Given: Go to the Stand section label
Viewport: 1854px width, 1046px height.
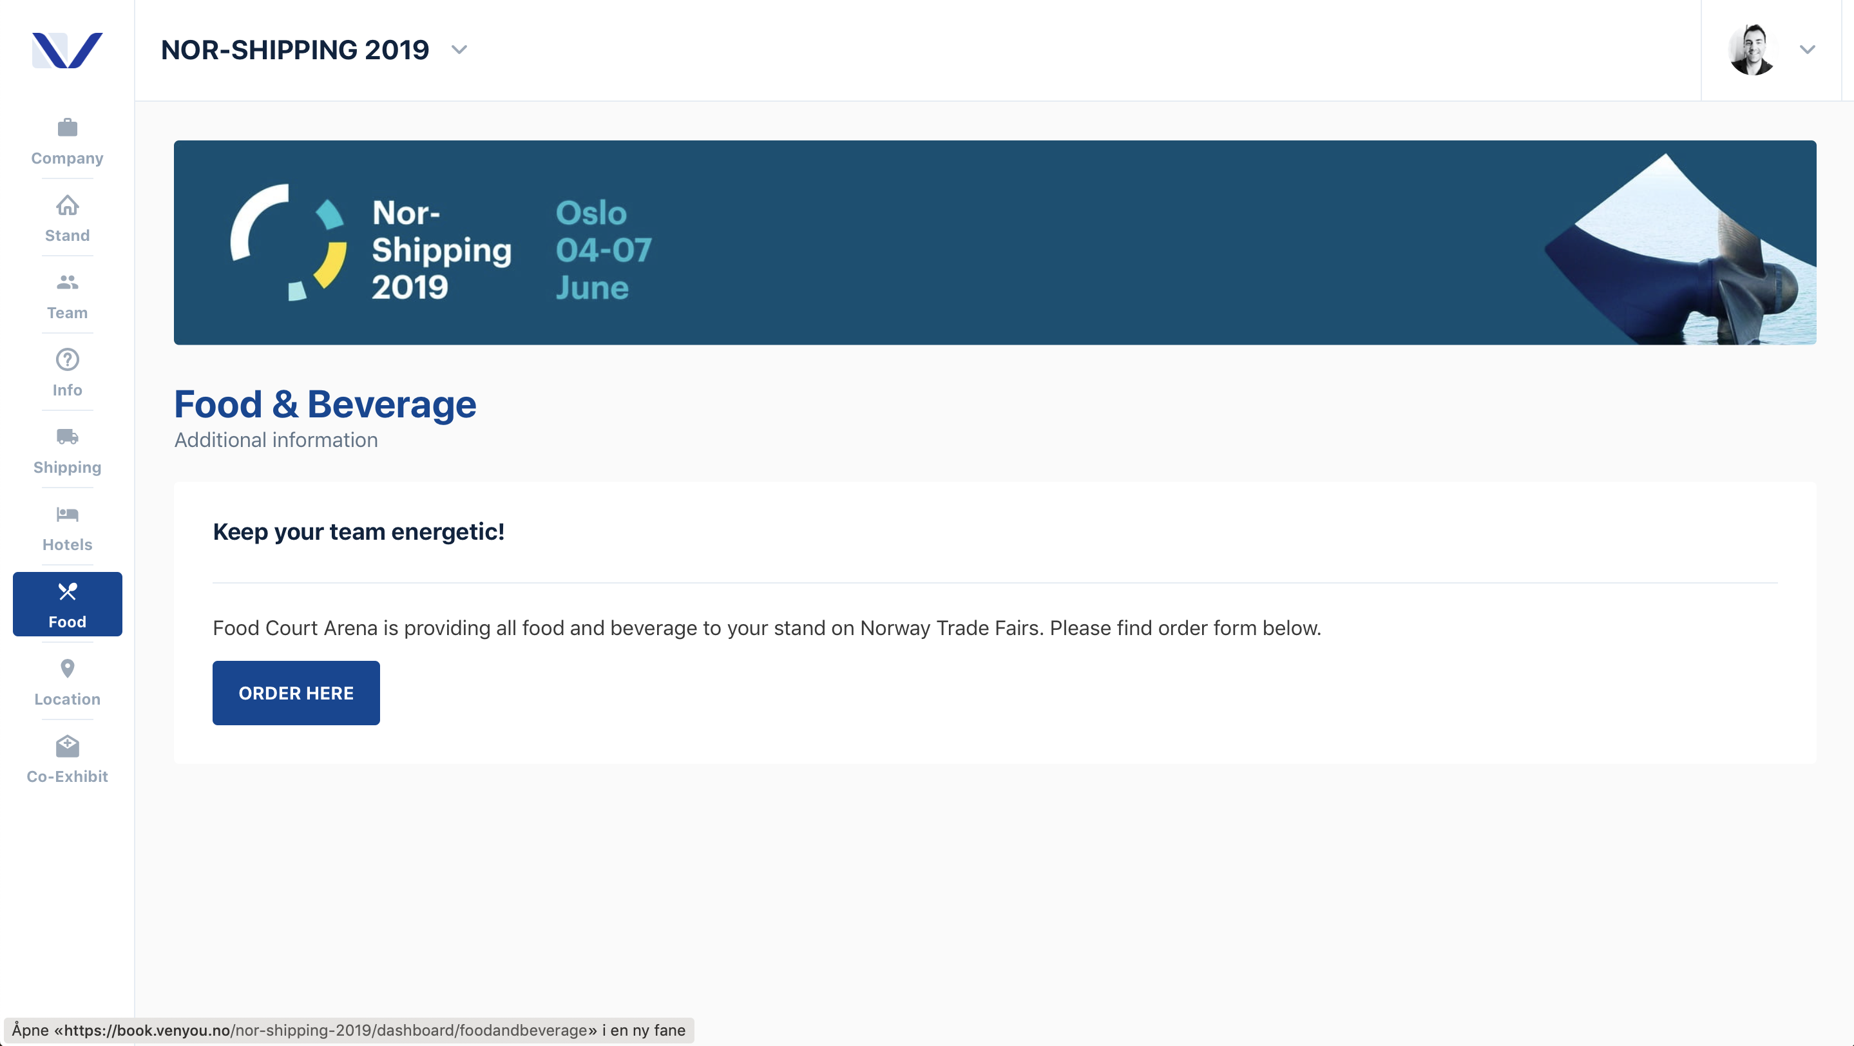Looking at the screenshot, I should pyautogui.click(x=67, y=235).
